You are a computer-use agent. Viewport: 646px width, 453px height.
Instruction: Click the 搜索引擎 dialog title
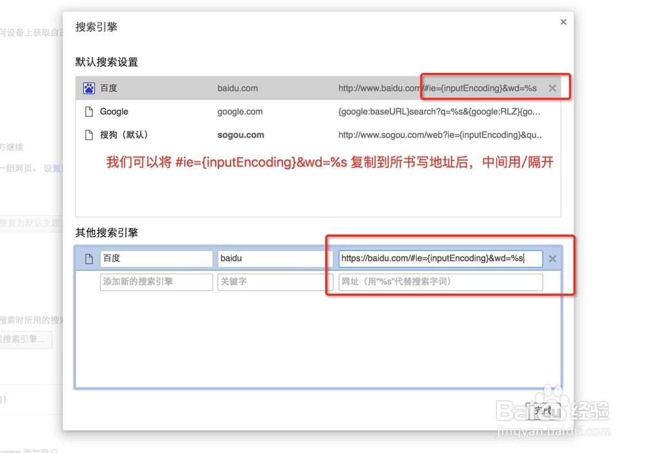pyautogui.click(x=96, y=27)
